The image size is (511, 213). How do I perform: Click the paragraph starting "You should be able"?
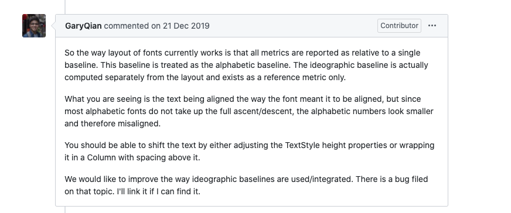click(249, 151)
